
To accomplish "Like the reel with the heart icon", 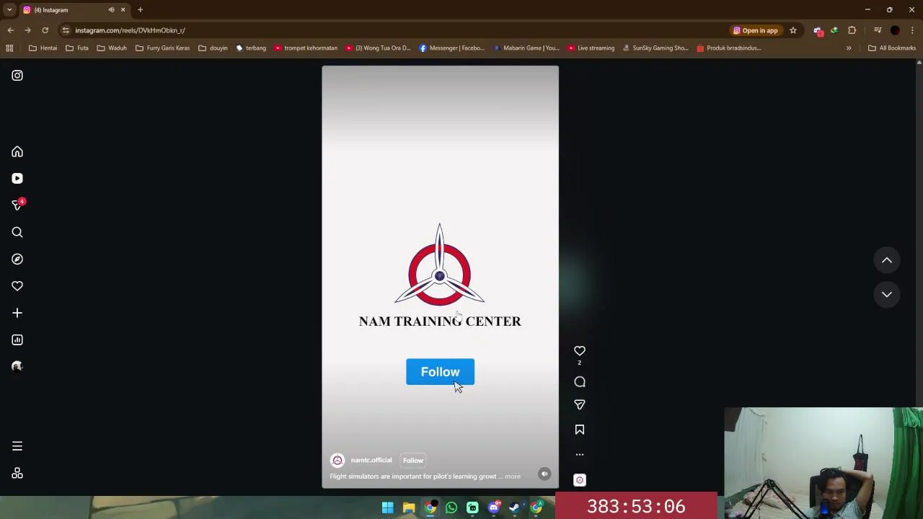I will point(580,351).
